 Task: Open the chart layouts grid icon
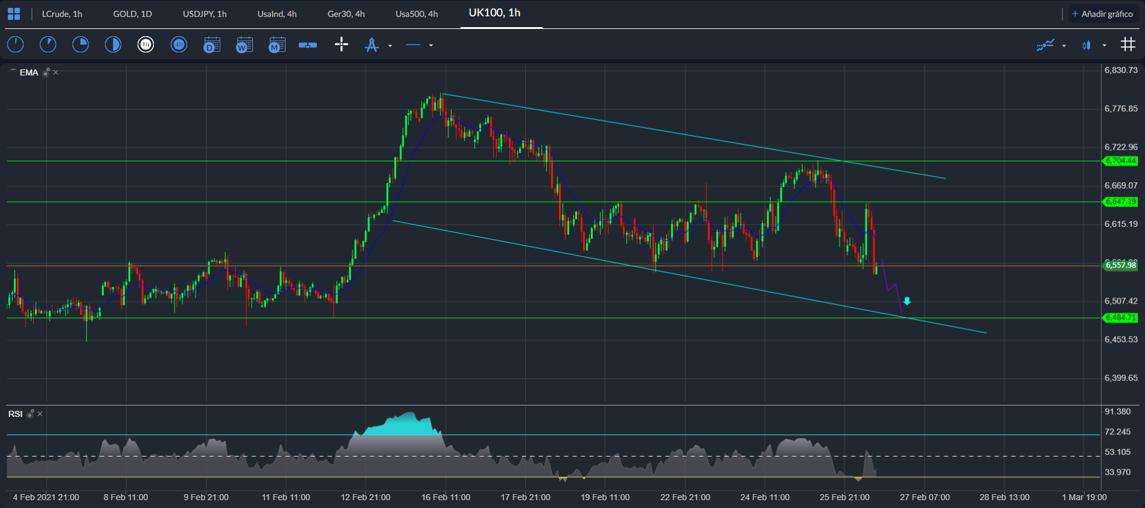click(x=14, y=14)
